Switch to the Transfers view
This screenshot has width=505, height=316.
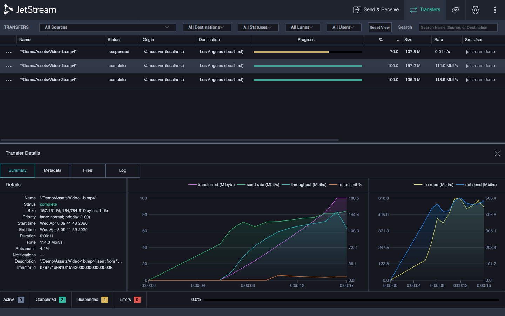tap(425, 10)
